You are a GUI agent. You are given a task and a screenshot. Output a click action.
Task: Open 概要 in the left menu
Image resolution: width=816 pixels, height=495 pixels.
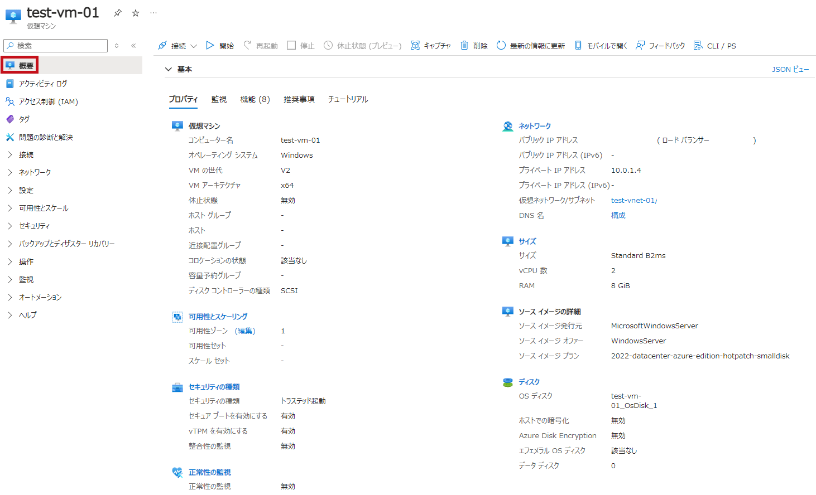[71, 66]
